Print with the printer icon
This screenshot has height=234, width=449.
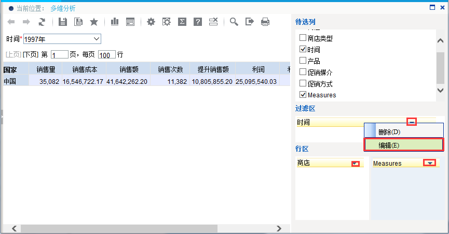[x=265, y=22]
